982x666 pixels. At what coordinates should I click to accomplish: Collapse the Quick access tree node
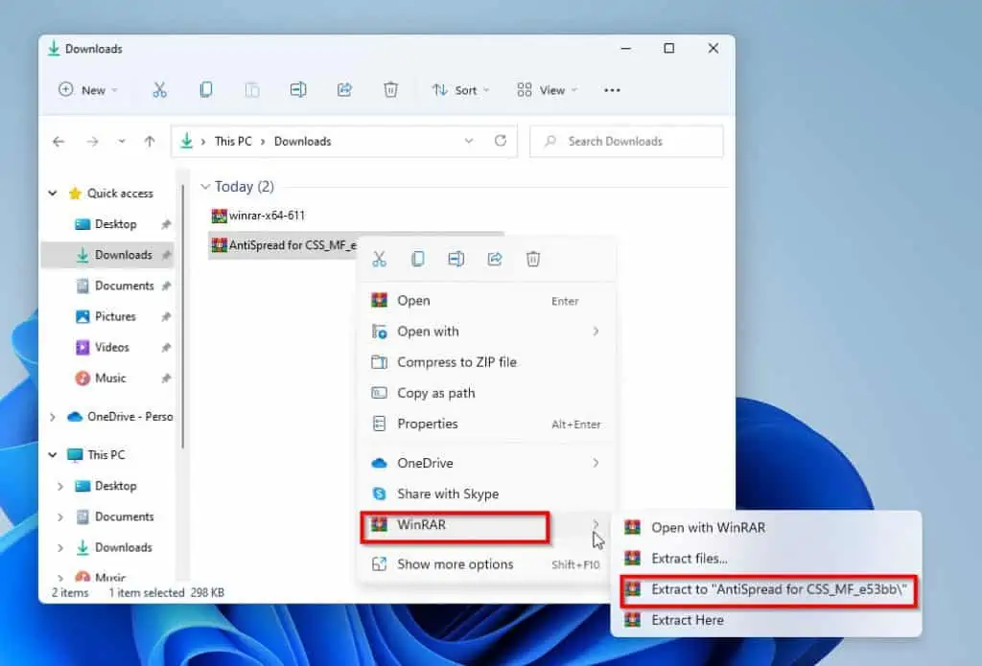(x=53, y=194)
